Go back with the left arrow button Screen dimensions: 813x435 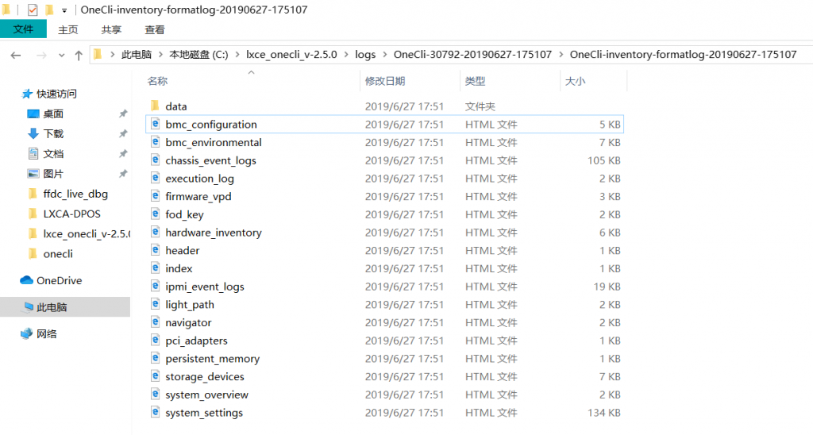click(16, 55)
